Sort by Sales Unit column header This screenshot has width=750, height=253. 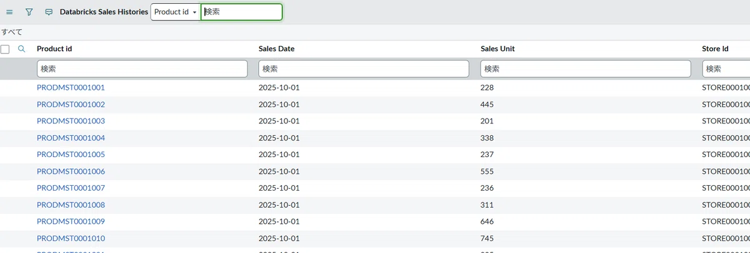(497, 49)
